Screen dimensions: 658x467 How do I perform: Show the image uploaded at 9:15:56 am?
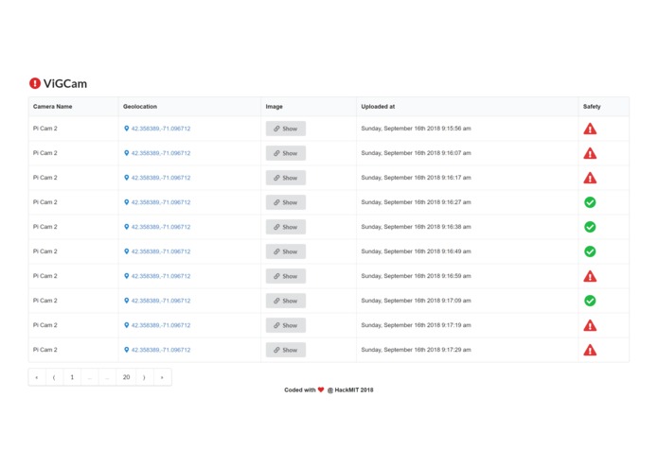coord(286,129)
